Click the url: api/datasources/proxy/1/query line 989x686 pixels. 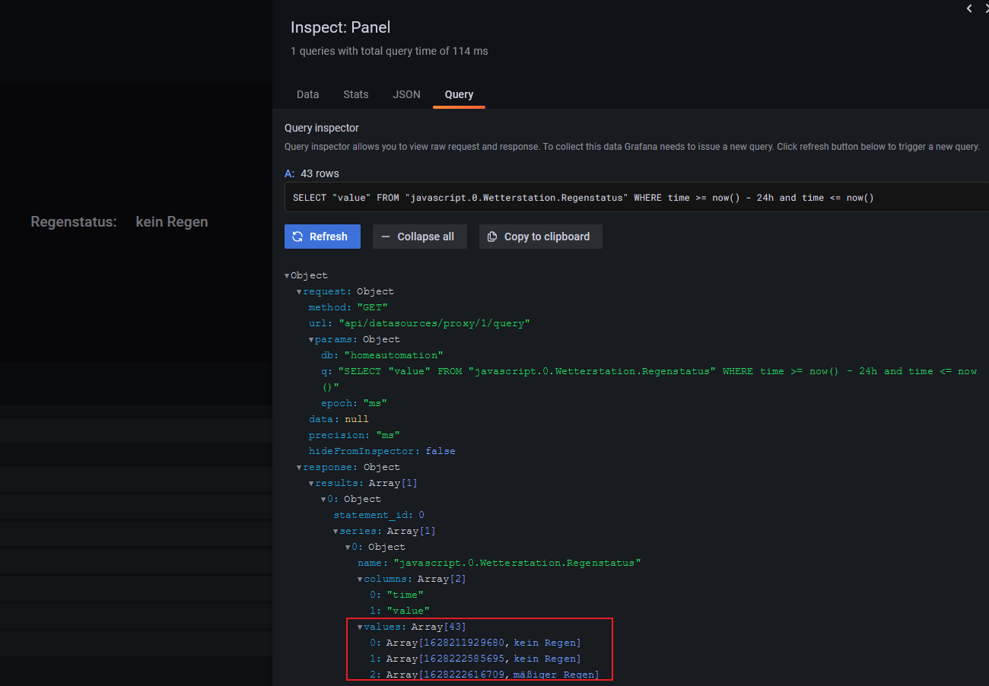pos(419,323)
